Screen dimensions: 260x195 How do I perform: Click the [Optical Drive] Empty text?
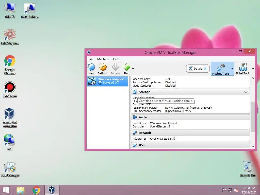point(178,111)
